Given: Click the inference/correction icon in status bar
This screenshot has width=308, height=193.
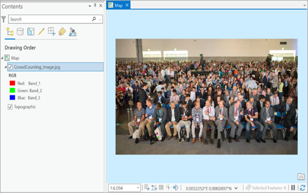Looking at the screenshot, I should point(168,187).
